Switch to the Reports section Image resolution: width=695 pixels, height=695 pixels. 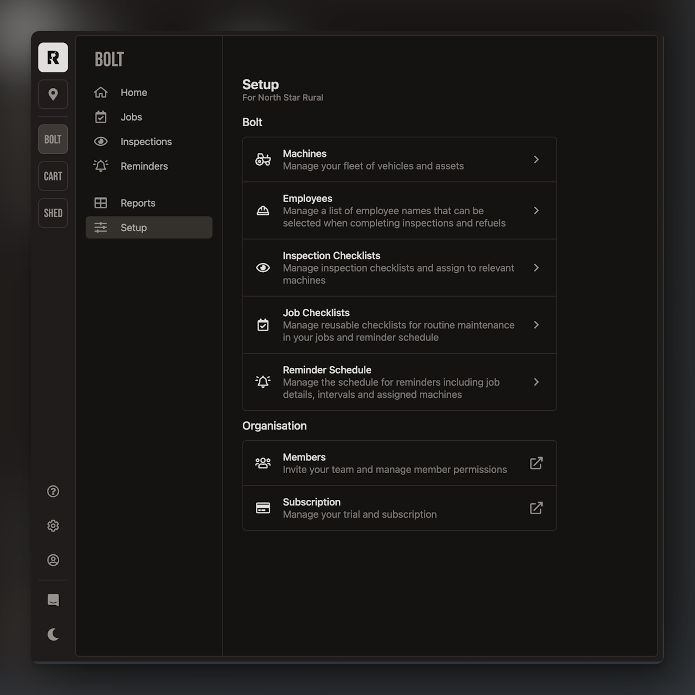pos(138,203)
